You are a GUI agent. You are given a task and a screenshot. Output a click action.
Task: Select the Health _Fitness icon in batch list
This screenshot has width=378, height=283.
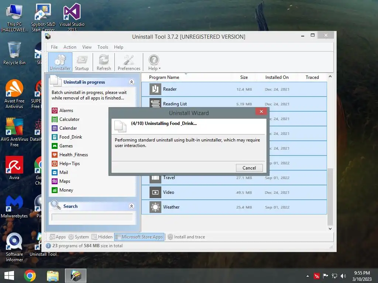pos(55,155)
